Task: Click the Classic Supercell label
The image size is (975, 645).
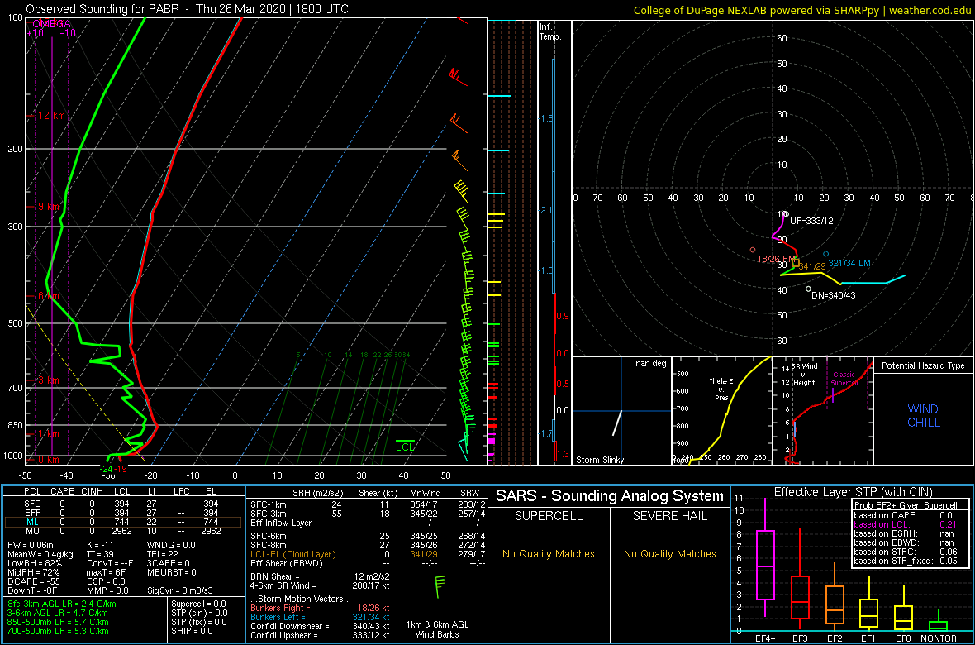Action: click(x=845, y=380)
